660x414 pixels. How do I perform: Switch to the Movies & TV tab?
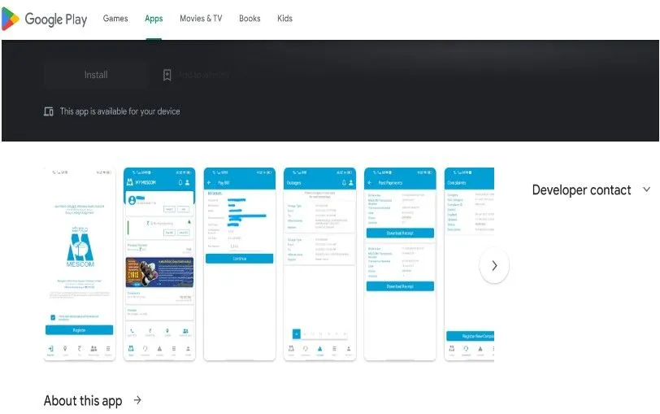pos(201,19)
